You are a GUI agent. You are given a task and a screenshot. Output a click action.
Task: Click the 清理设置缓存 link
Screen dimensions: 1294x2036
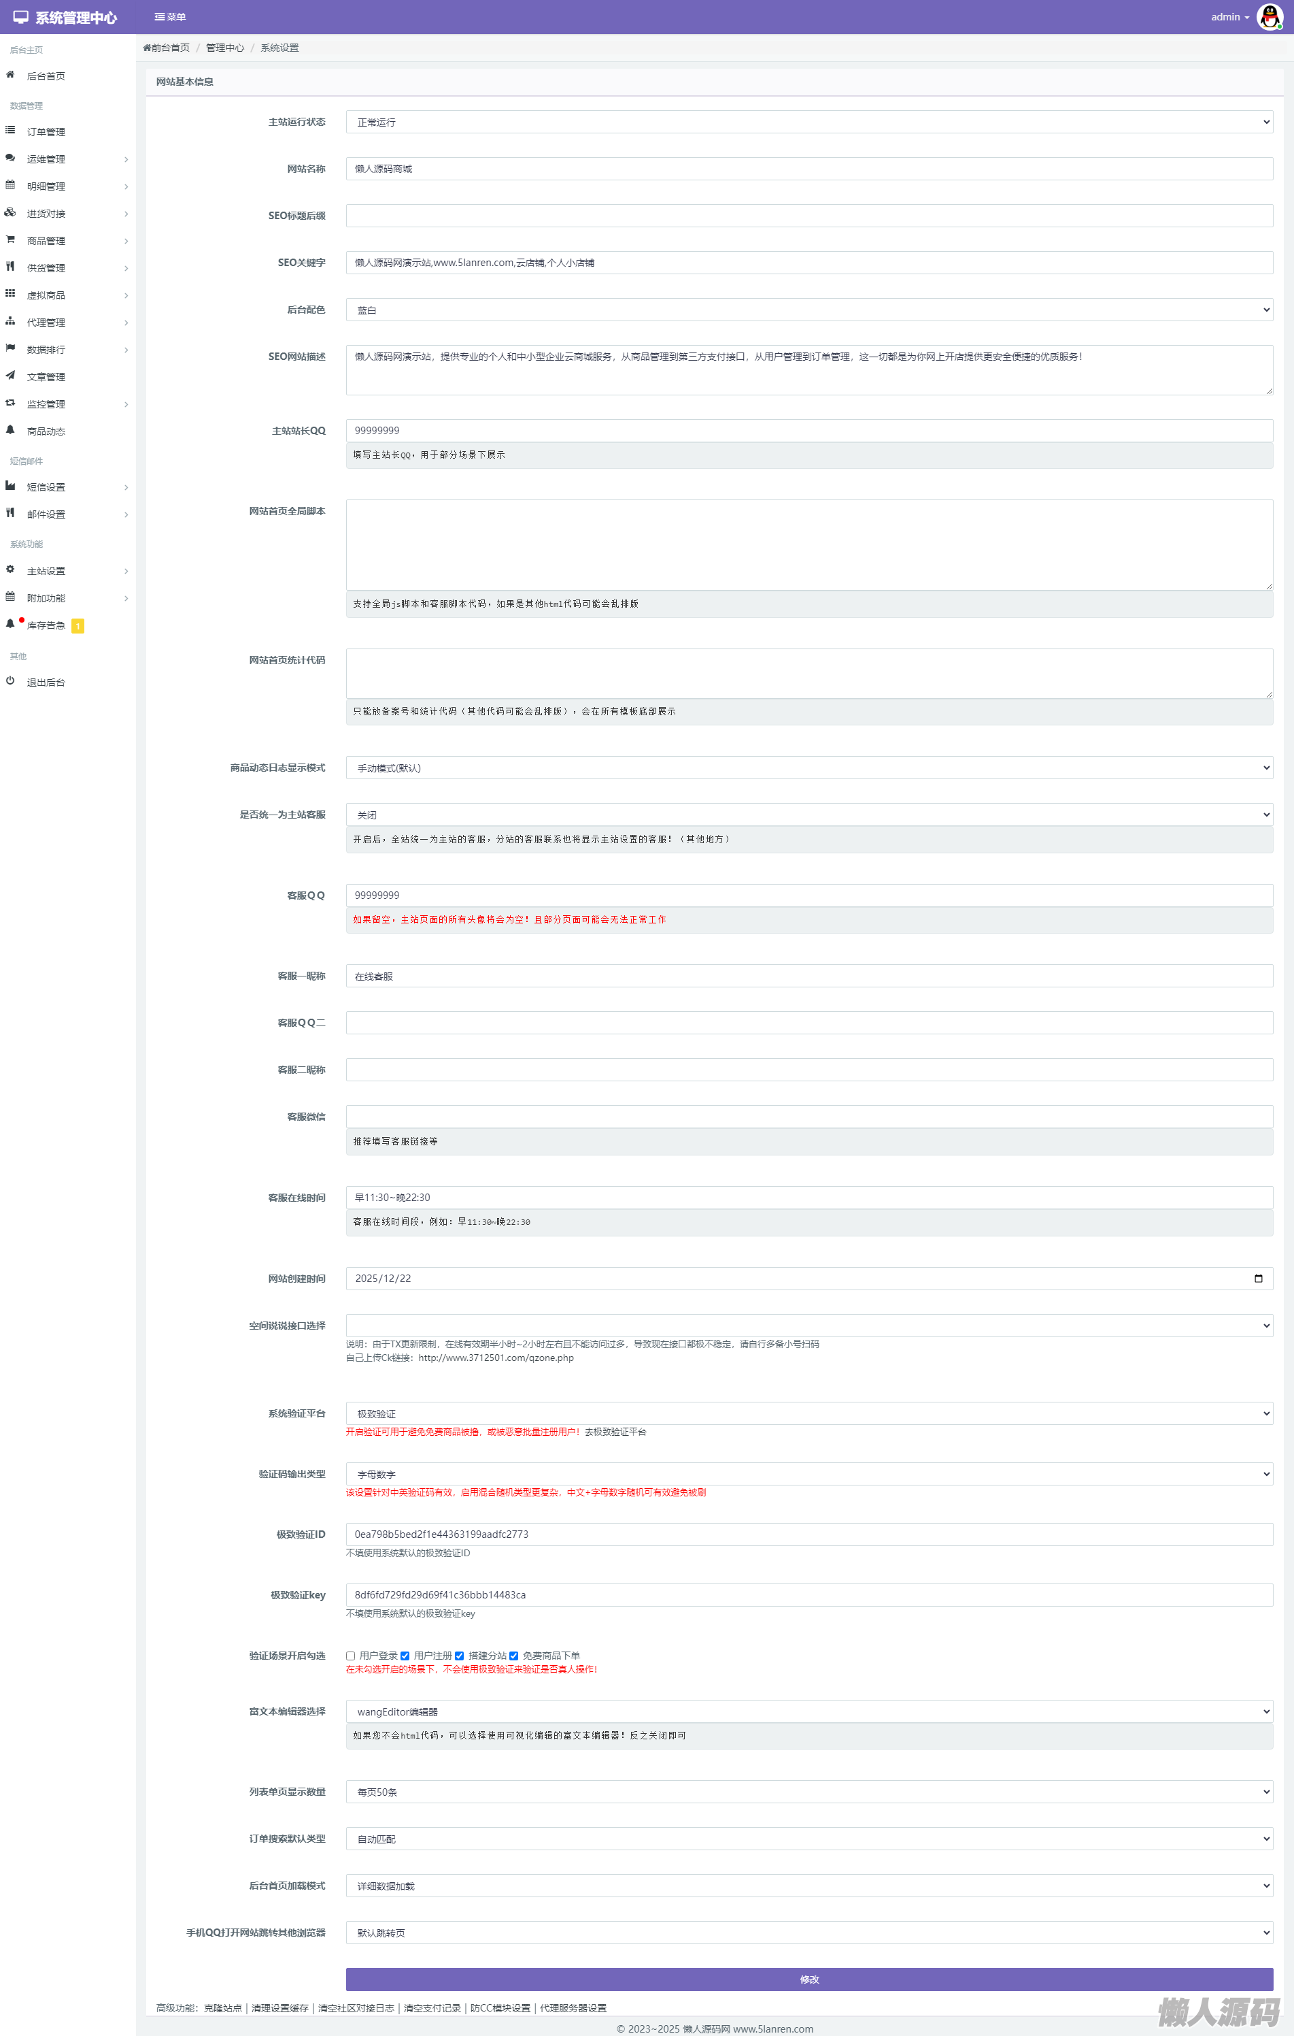(279, 2008)
